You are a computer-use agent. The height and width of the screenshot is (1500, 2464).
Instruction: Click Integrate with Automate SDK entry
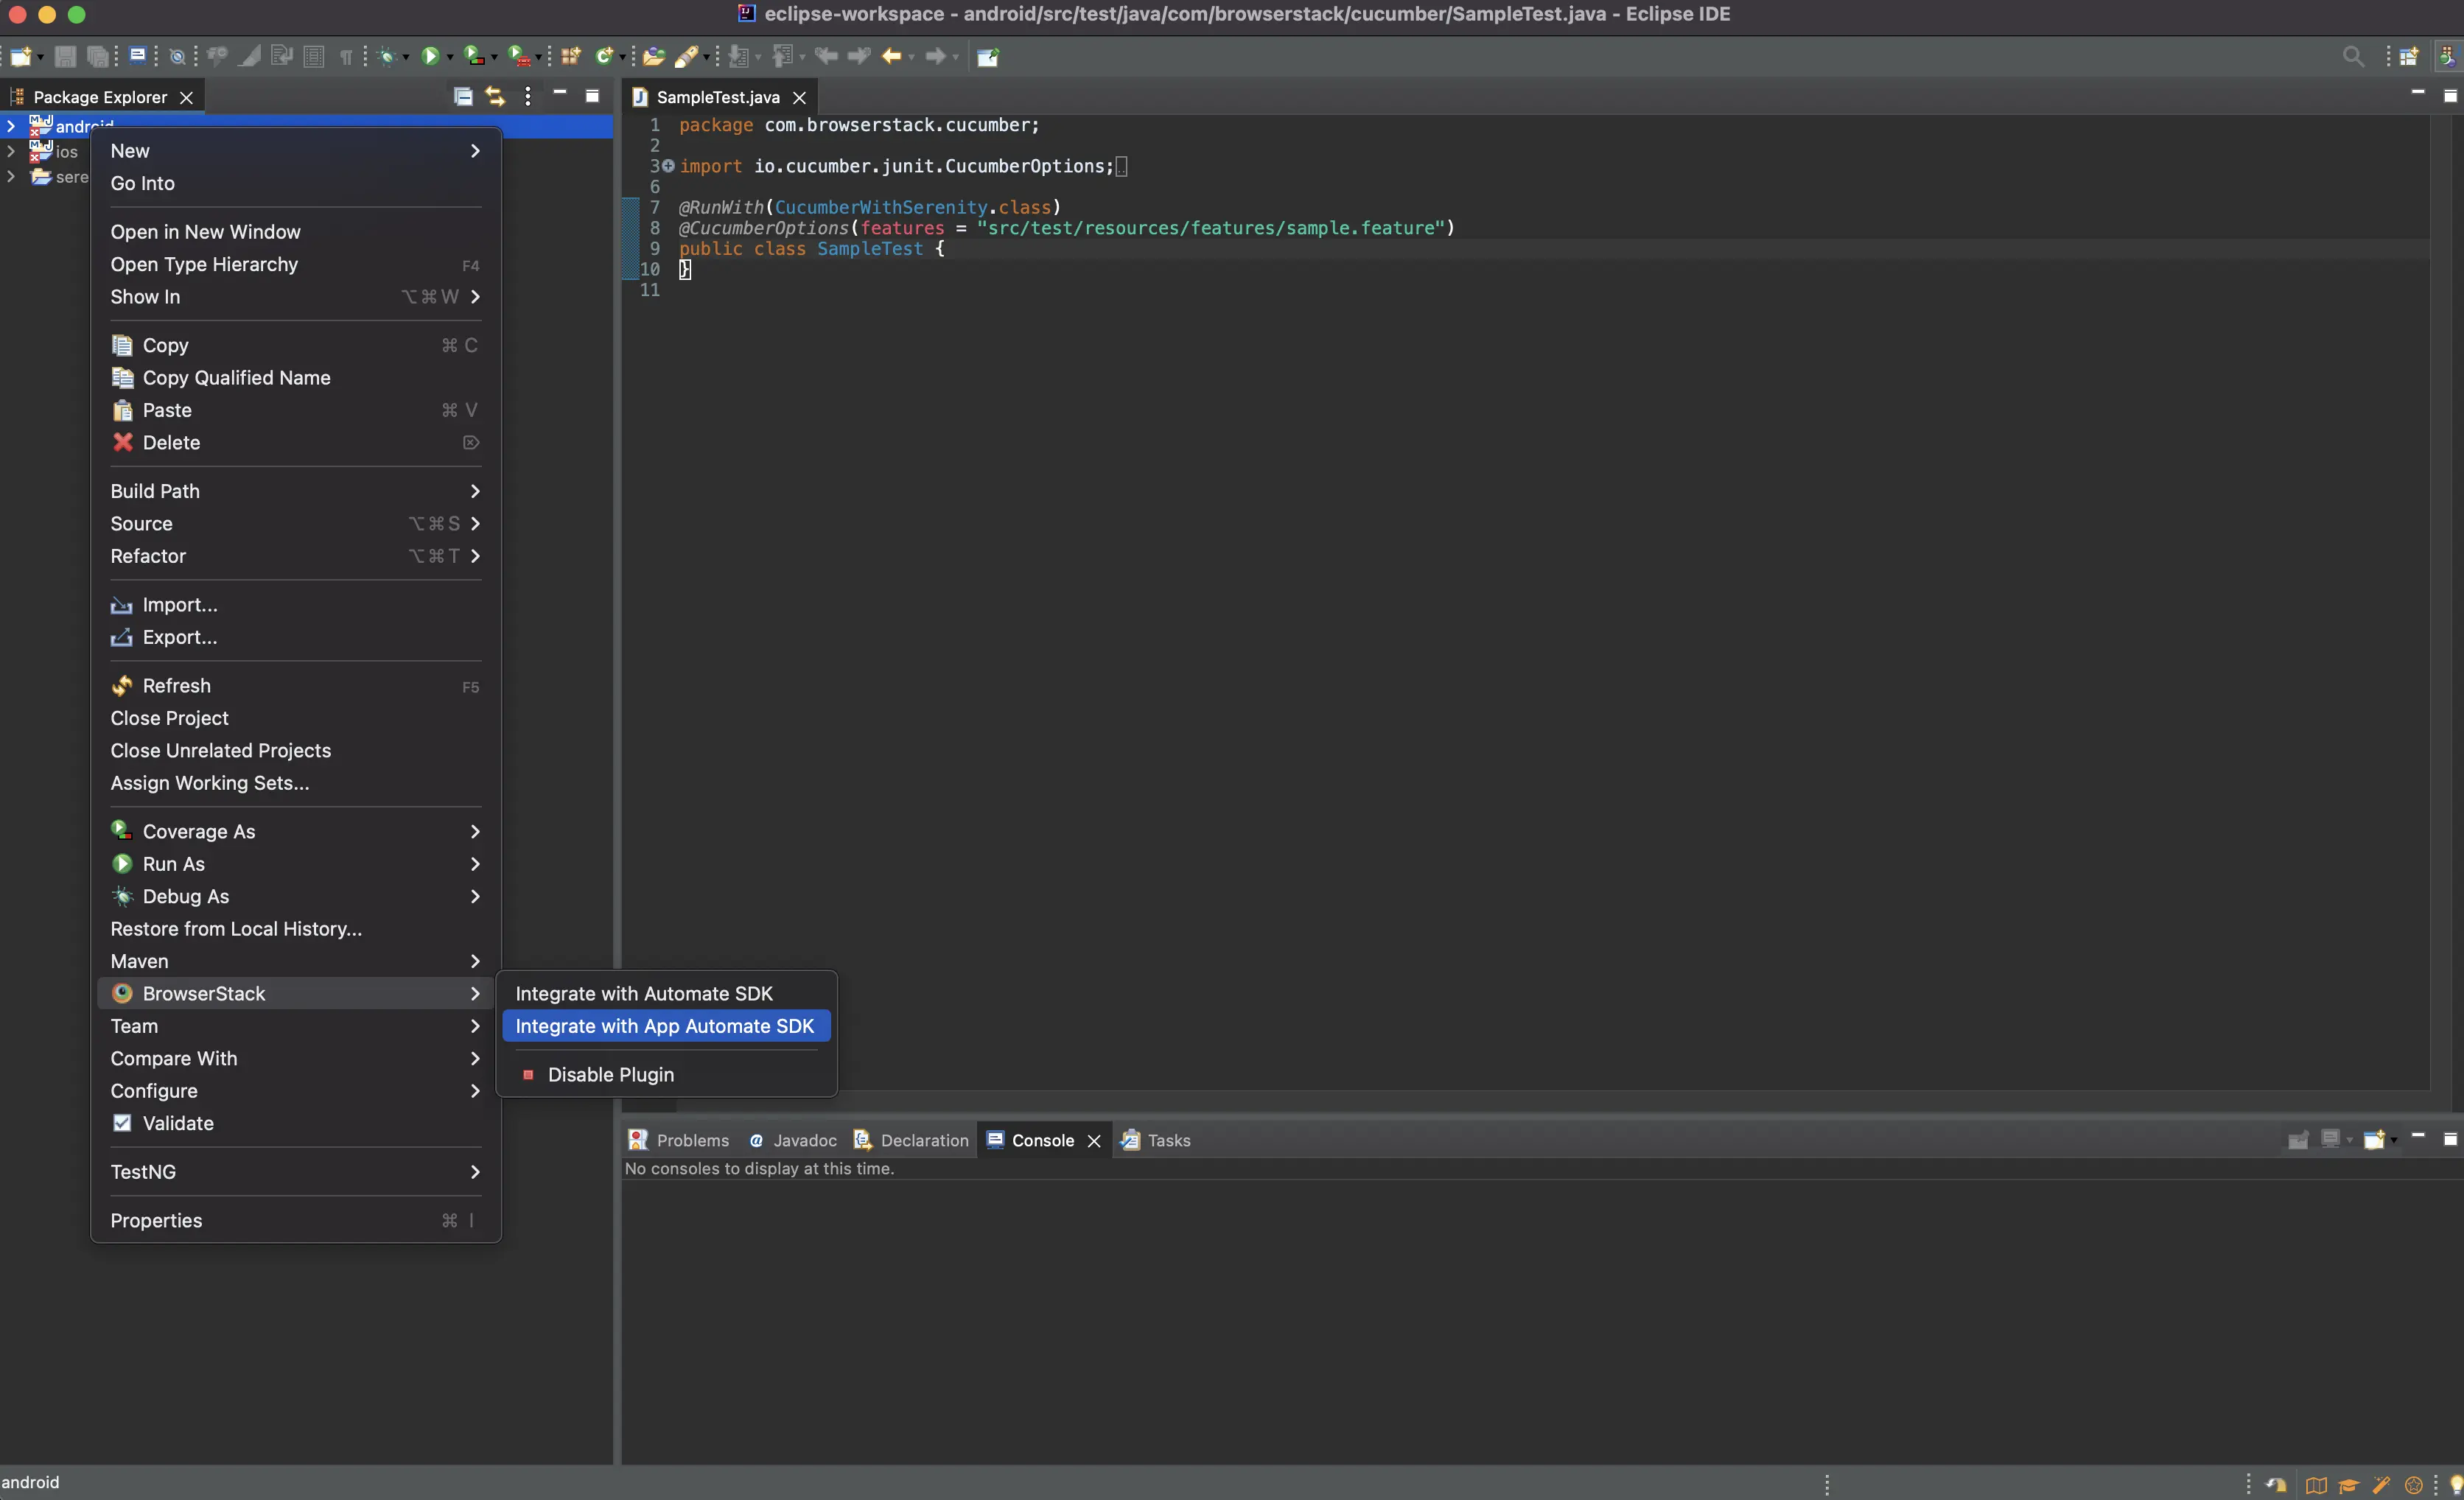pyautogui.click(x=644, y=993)
